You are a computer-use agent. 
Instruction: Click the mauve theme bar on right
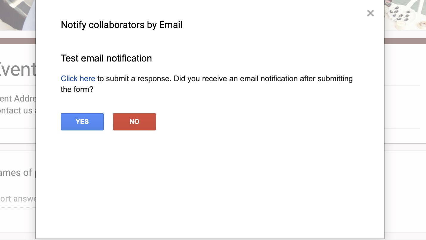(x=405, y=41)
